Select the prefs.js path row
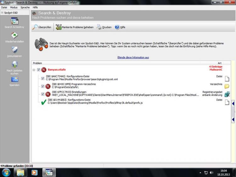 pyautogui.click(x=95, y=103)
